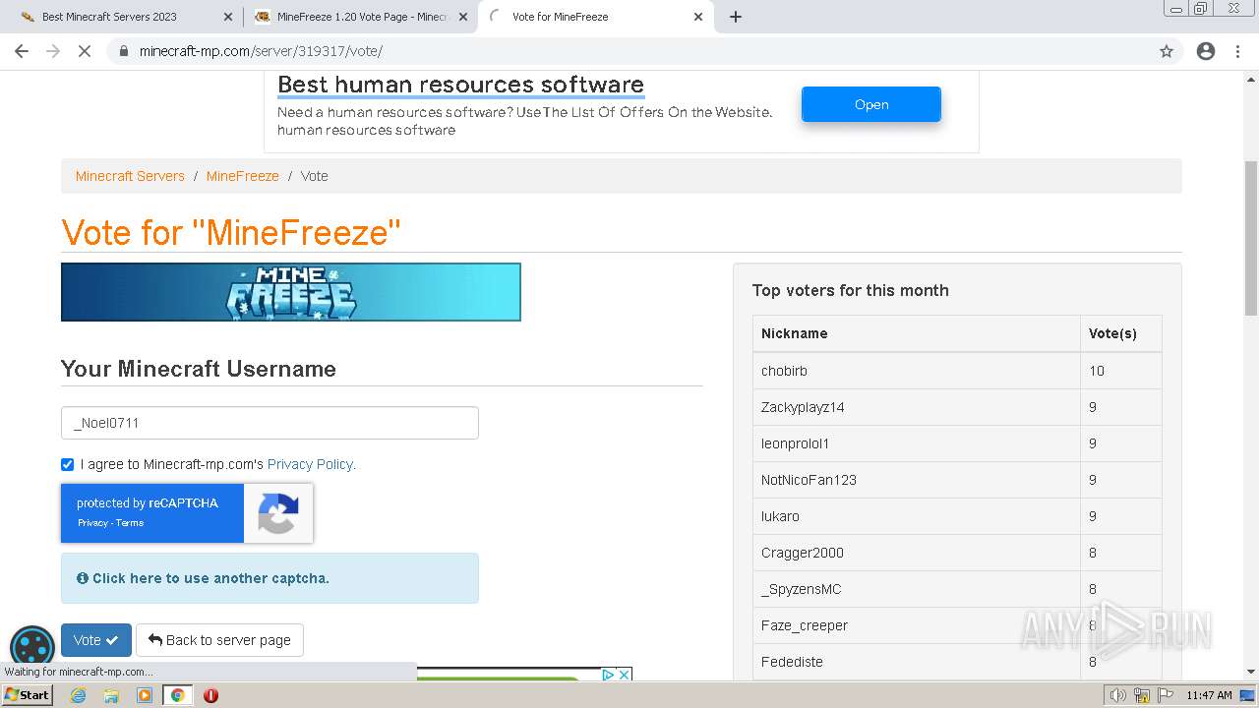Image resolution: width=1259 pixels, height=708 pixels.
Task: Open a new browser tab
Action: coord(735,17)
